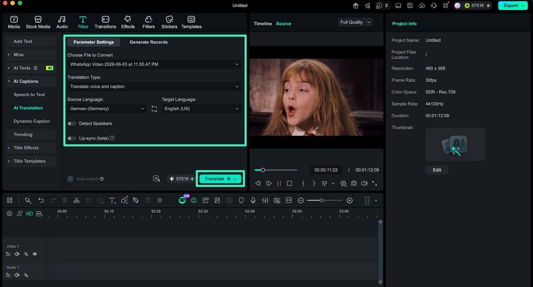The height and width of the screenshot is (287, 533).
Task: Collapse the AI Captions category
Action: click(x=31, y=81)
